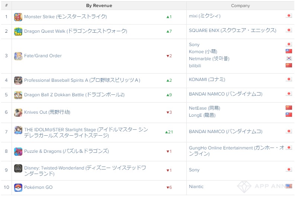Open the Puzzle & Dragons link

(67, 151)
